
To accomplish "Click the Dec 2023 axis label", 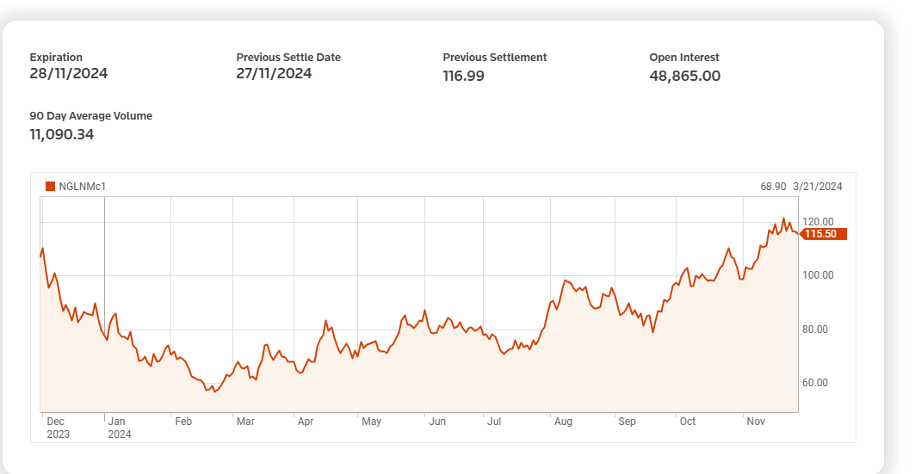I will click(59, 428).
